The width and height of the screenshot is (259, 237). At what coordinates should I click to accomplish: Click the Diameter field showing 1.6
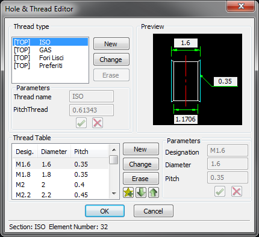228,164
